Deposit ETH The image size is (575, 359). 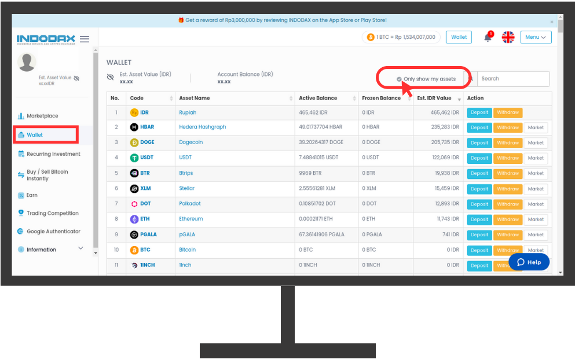click(479, 219)
